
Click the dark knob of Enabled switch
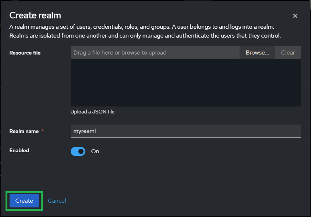(x=81, y=151)
